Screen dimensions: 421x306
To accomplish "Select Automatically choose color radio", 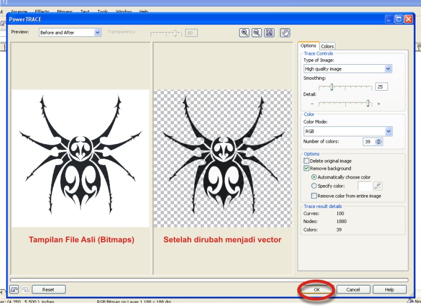I will [x=314, y=177].
